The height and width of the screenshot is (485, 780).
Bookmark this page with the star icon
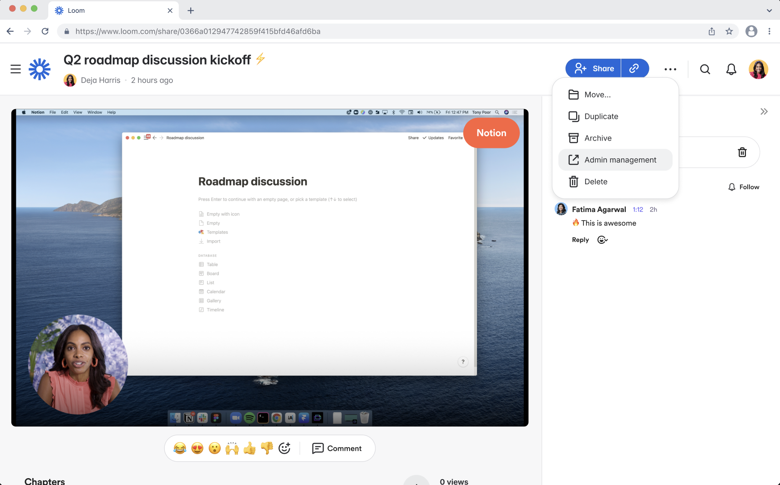pos(729,31)
